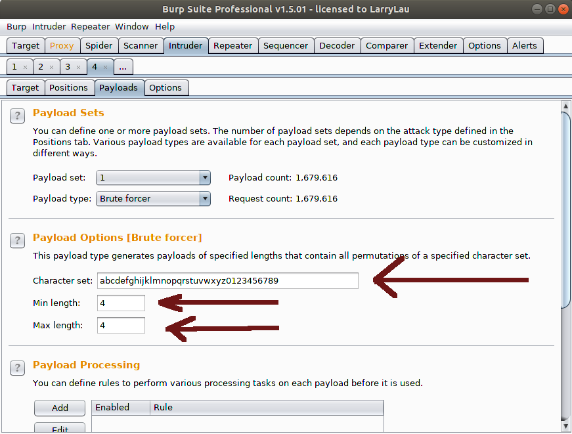Close Intruder attack tab 4
The image size is (572, 434).
tap(106, 67)
